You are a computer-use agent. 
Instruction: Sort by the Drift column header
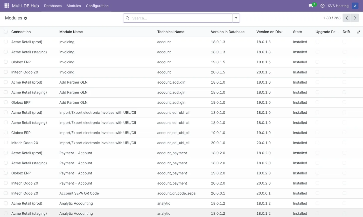point(346,32)
